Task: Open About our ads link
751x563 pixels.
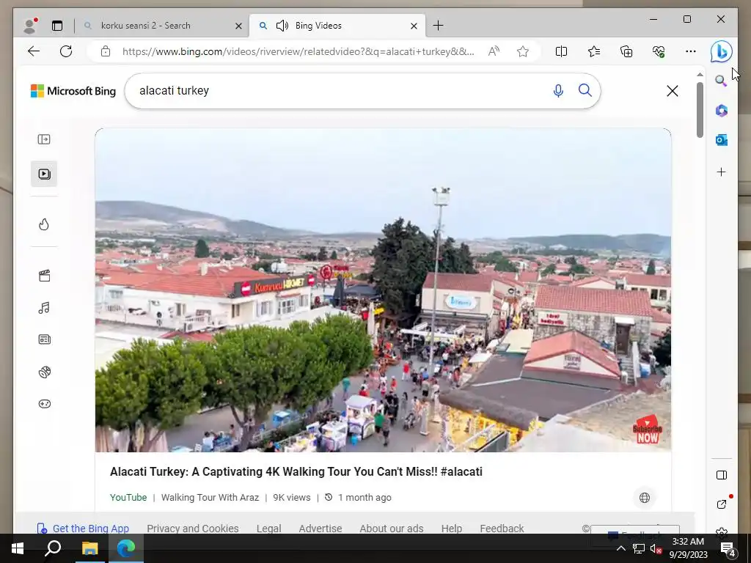Action: [392, 529]
